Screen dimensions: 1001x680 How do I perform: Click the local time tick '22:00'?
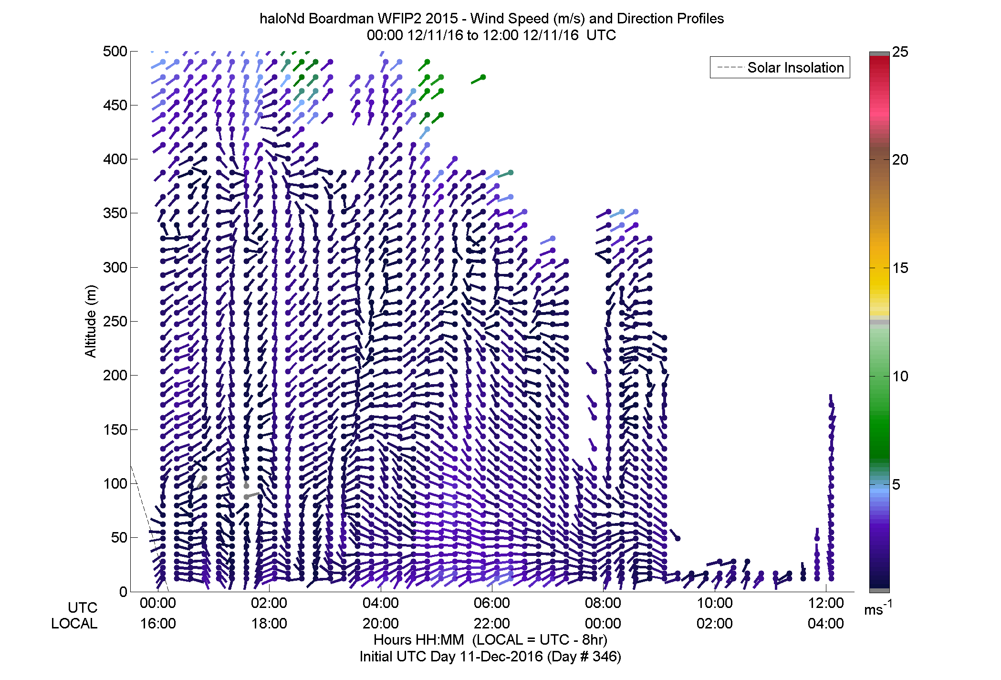pyautogui.click(x=492, y=624)
